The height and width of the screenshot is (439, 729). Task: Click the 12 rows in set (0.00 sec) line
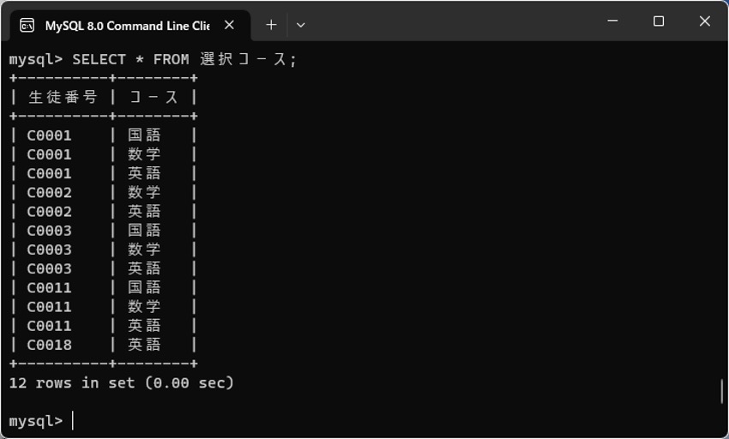(121, 383)
